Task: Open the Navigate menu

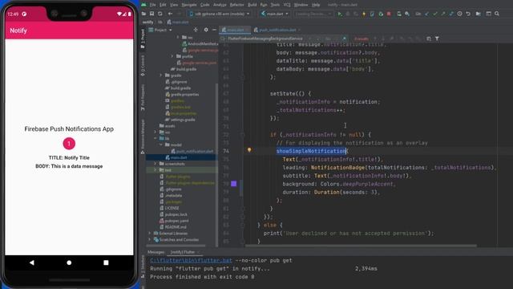Action: [x=189, y=5]
